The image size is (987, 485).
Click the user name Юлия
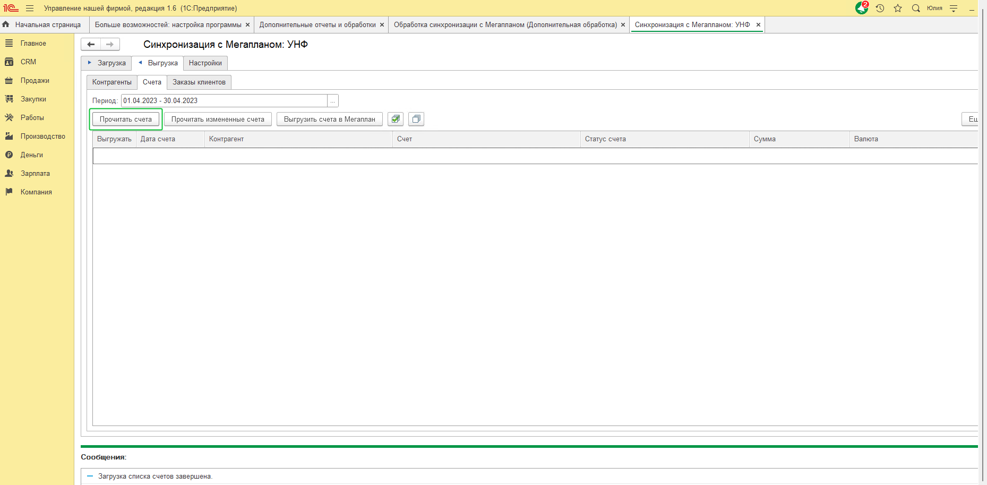934,8
